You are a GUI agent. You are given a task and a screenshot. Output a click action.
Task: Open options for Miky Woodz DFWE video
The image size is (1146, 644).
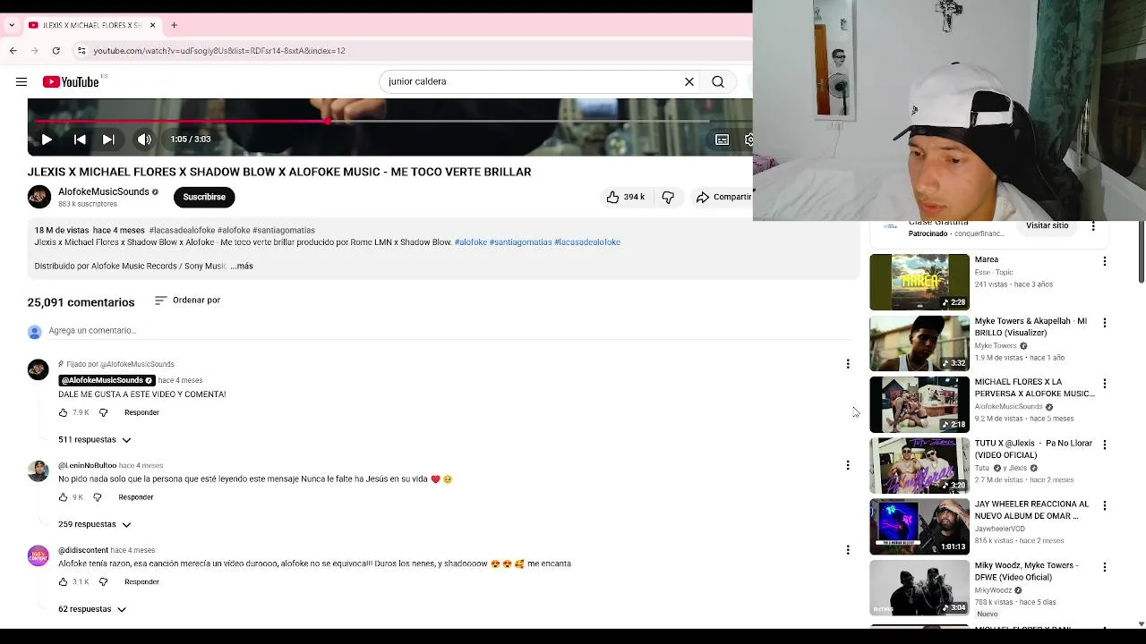(1104, 567)
